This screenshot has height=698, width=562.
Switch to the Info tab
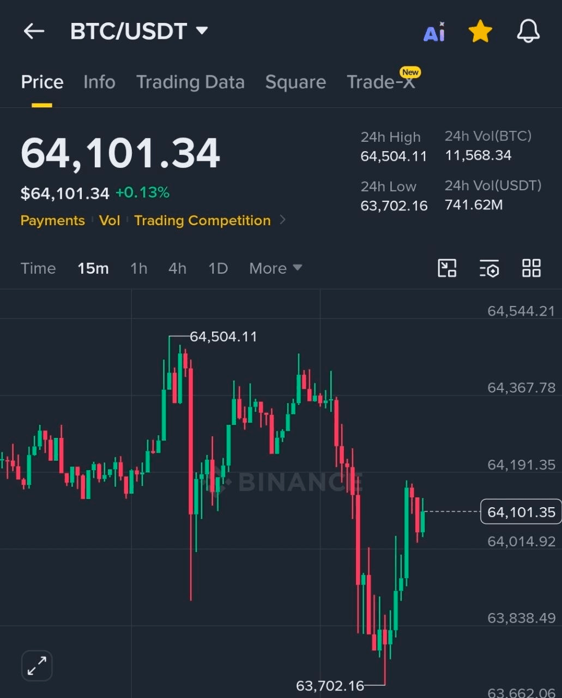point(99,82)
